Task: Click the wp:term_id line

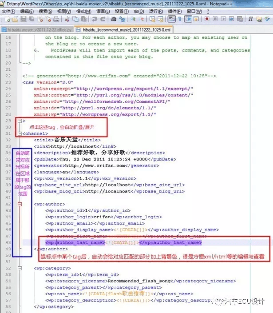Action: coord(82,274)
